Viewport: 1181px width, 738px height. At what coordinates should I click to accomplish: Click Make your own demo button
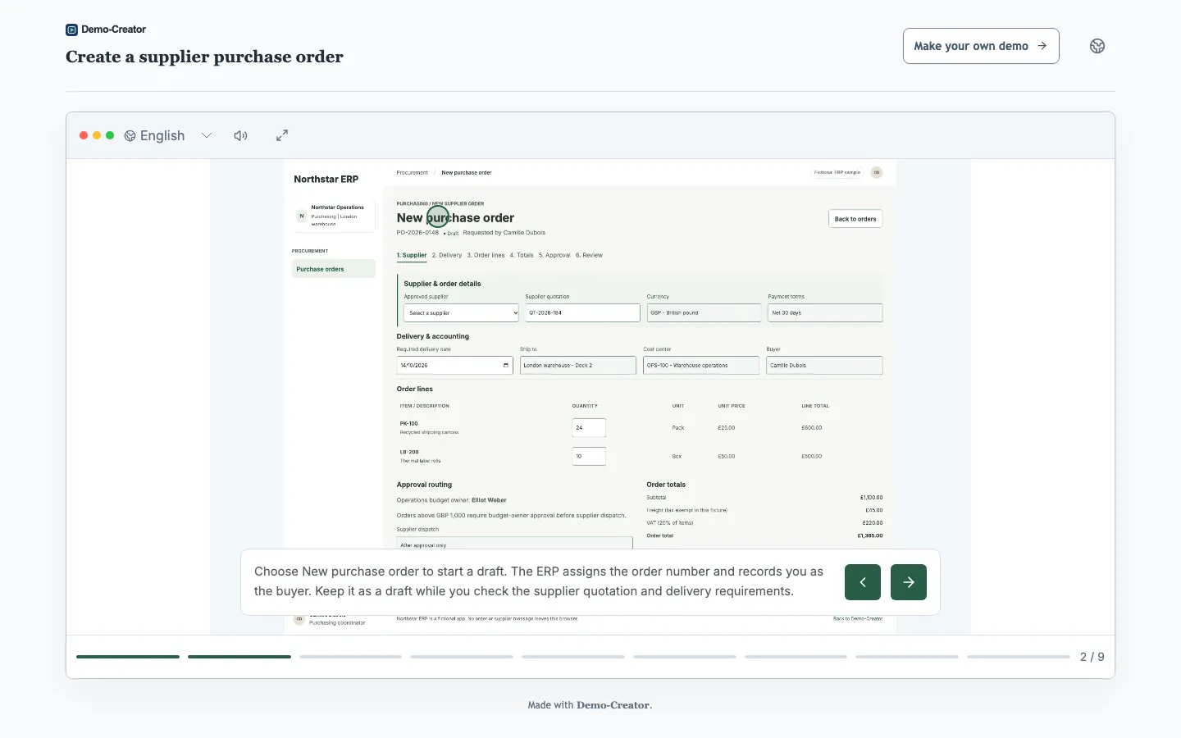[x=981, y=46]
